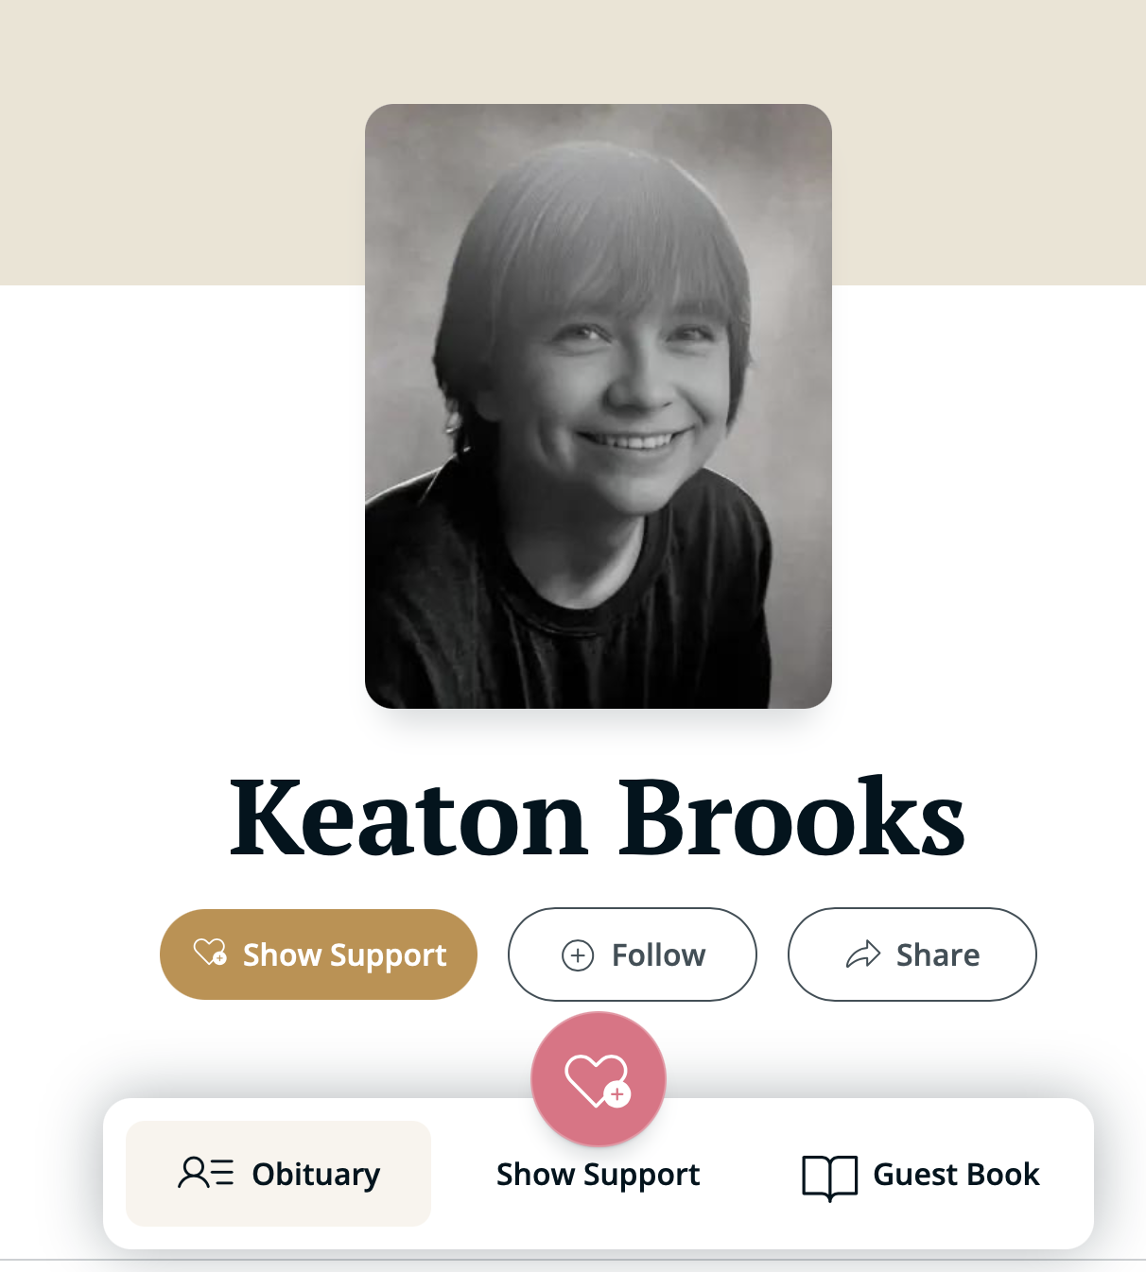Click the plus circle icon beside Follow
The width and height of the screenshot is (1146, 1272).
(578, 955)
